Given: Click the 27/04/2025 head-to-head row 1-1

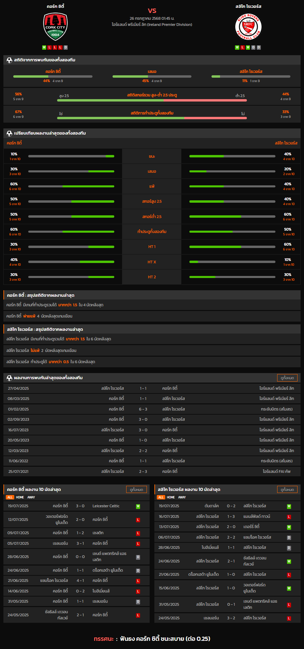Looking at the screenshot, I should [x=152, y=388].
